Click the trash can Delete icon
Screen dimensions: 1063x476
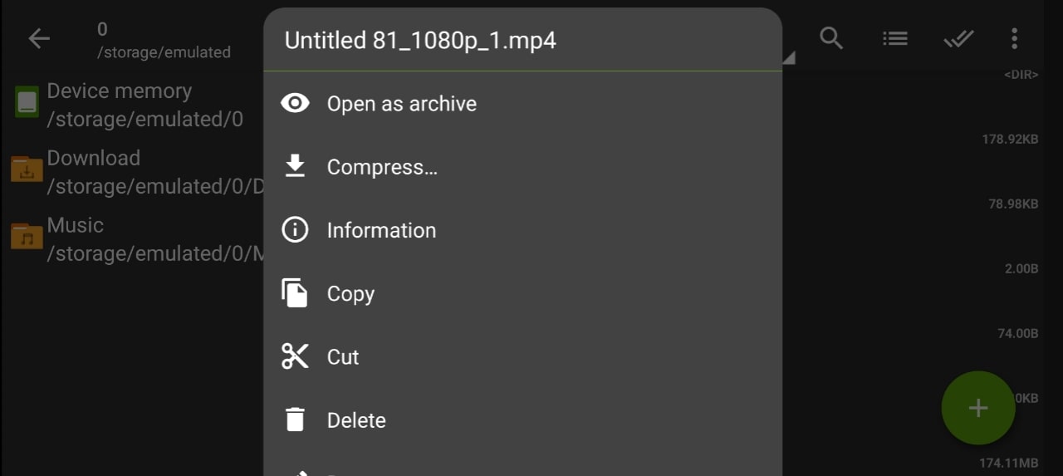coord(295,420)
